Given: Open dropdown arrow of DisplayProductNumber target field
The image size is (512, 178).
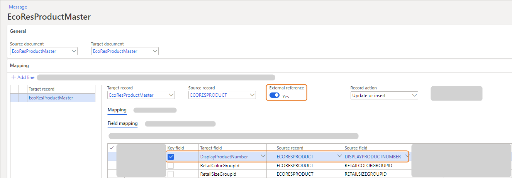Looking at the screenshot, I should point(263,156).
